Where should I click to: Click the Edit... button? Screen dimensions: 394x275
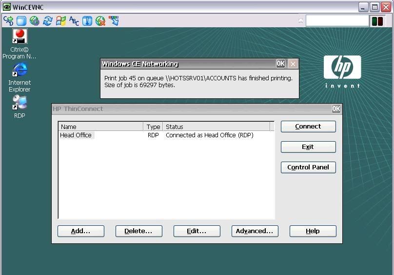coord(197,231)
